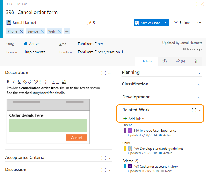The image size is (206, 178).
Task: Switch to the Details tab
Action: 147,61
